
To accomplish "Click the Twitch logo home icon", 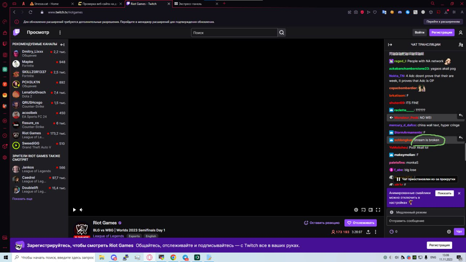I will pyautogui.click(x=16, y=32).
